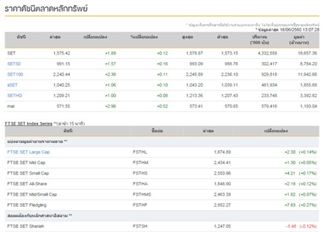Select the FTSE SET Mid/Small Cap row name
Screen dimensions: 322x232
coord(32,194)
